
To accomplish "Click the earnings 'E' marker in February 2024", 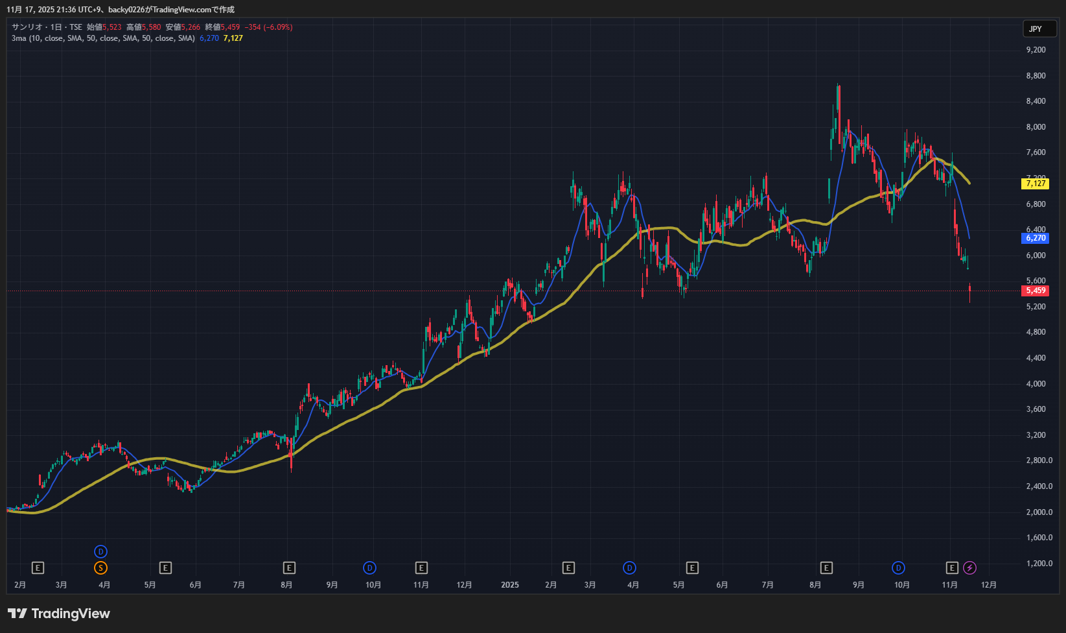I will point(38,568).
